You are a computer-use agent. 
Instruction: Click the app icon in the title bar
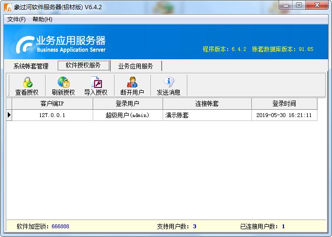[8, 7]
